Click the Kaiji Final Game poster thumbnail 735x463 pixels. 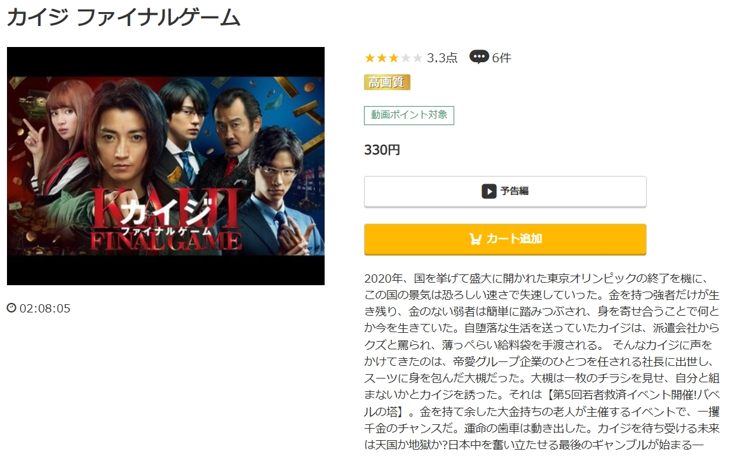(x=165, y=166)
